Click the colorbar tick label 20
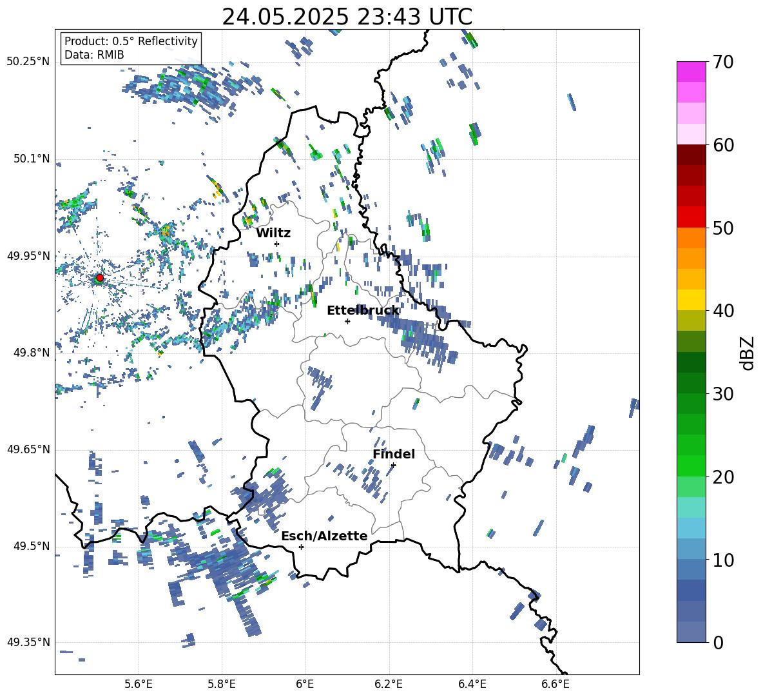Viewport: 763px width, 697px height. (722, 477)
